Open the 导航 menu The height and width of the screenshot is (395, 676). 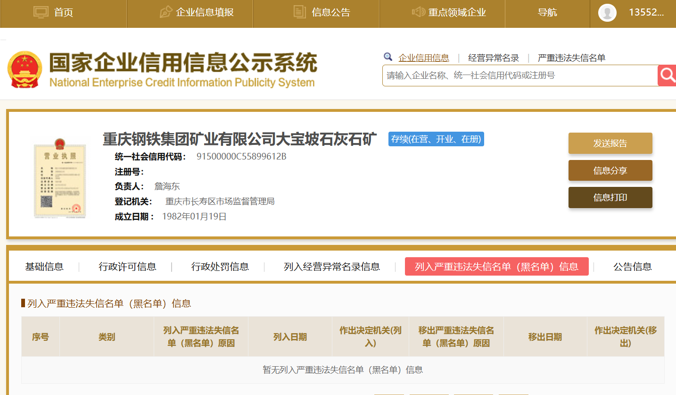pos(547,12)
